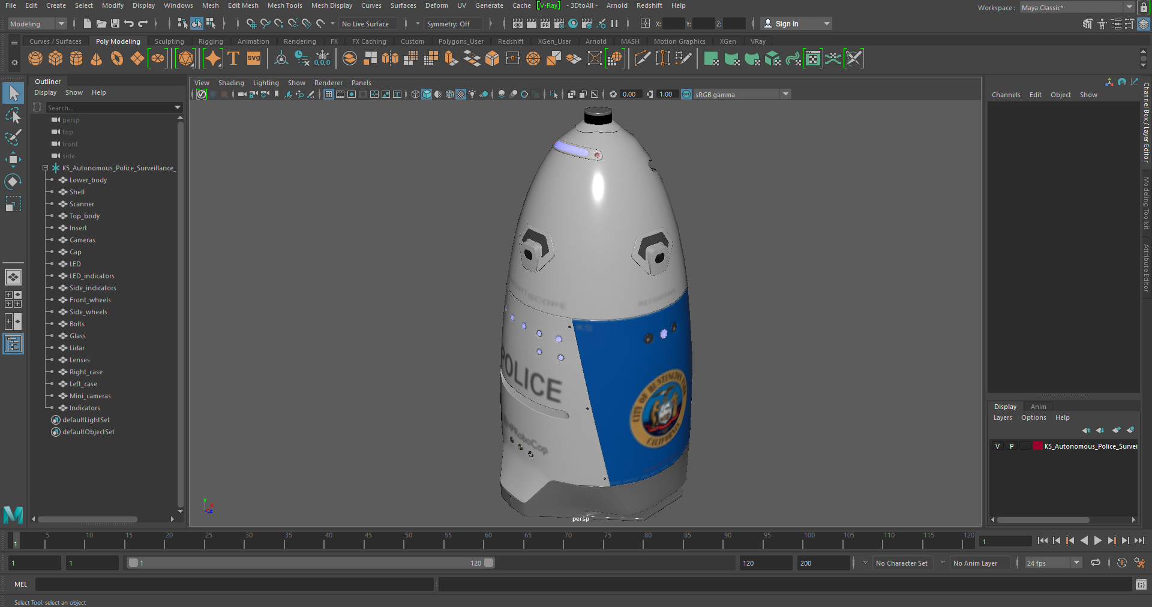
Task: Collapse the K5_Autonomous_Police_Surveillance group
Action: pyautogui.click(x=45, y=168)
